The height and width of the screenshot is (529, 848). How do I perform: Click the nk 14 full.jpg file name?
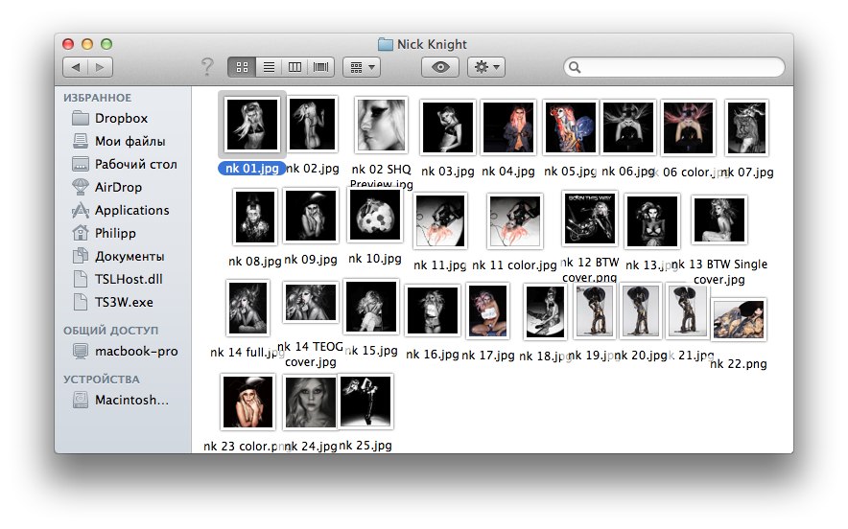coord(247,353)
